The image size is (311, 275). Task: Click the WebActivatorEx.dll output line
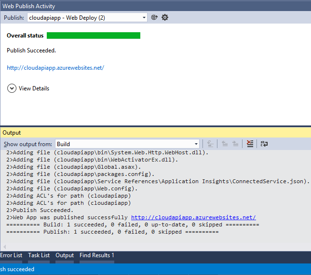coord(92,160)
